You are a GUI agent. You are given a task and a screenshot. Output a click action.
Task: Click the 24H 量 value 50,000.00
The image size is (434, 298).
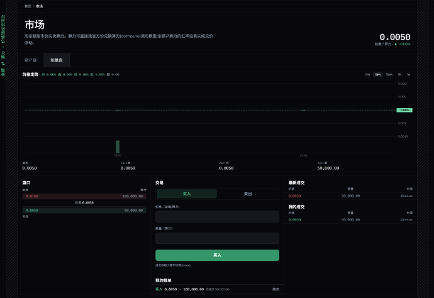coord(328,168)
